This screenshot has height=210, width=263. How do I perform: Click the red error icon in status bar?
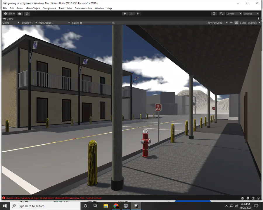tap(4, 198)
